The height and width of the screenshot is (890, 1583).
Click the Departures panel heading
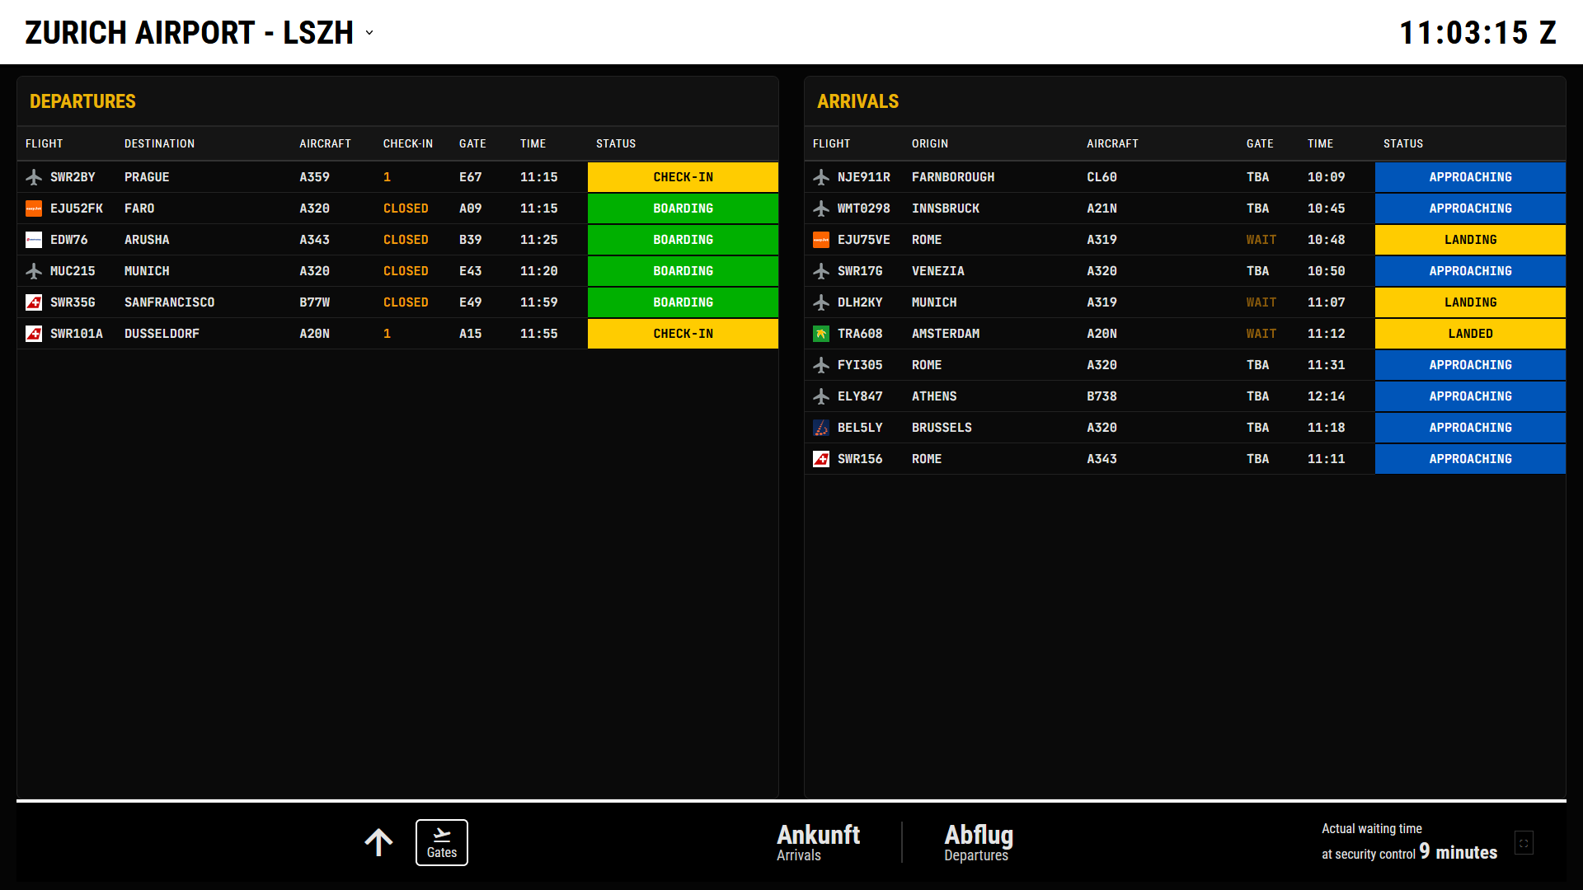pos(82,101)
